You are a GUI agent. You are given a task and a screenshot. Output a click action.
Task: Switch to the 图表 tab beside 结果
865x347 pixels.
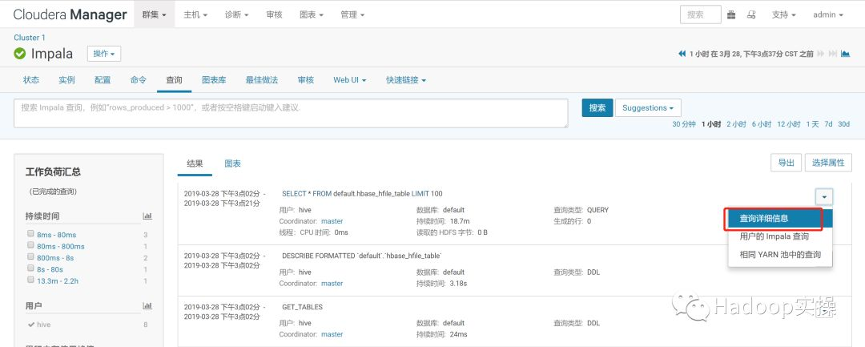(232, 163)
